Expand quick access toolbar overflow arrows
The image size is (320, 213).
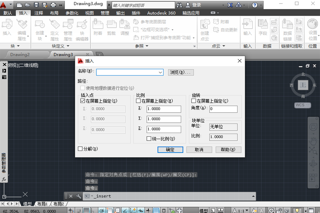[x=61, y=5]
